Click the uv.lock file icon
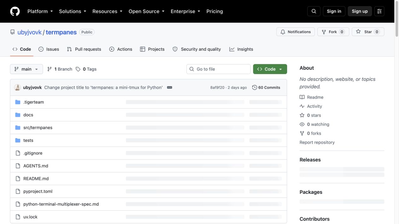Image resolution: width=399 pixels, height=224 pixels. [18, 217]
